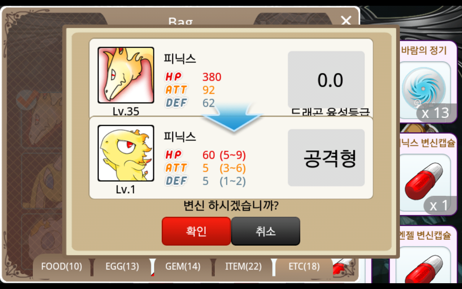462x289 pixels.
Task: Tap the Lv.35 Phoenix dragon portrait
Action: 126,75
